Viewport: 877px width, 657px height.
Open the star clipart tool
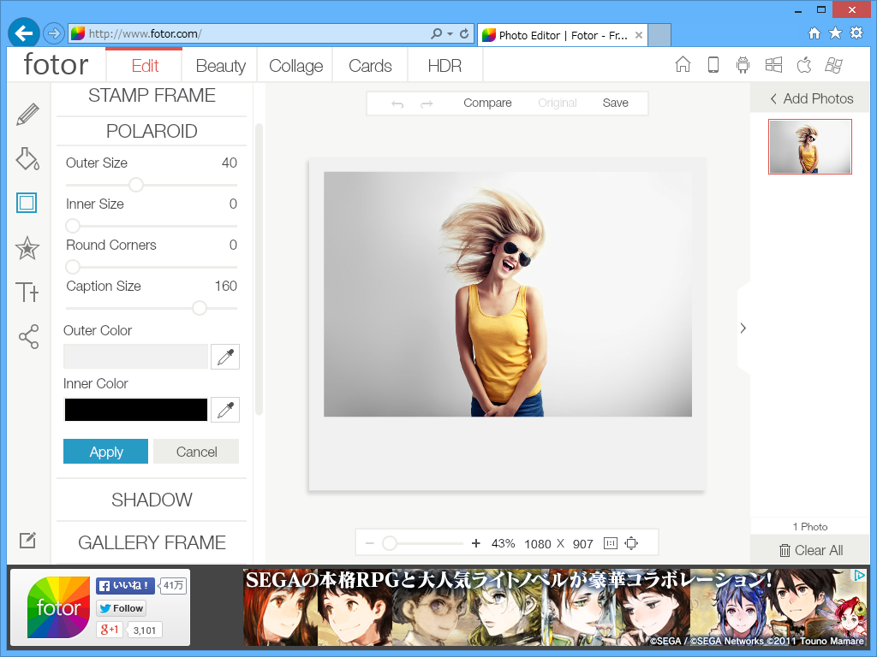(27, 248)
